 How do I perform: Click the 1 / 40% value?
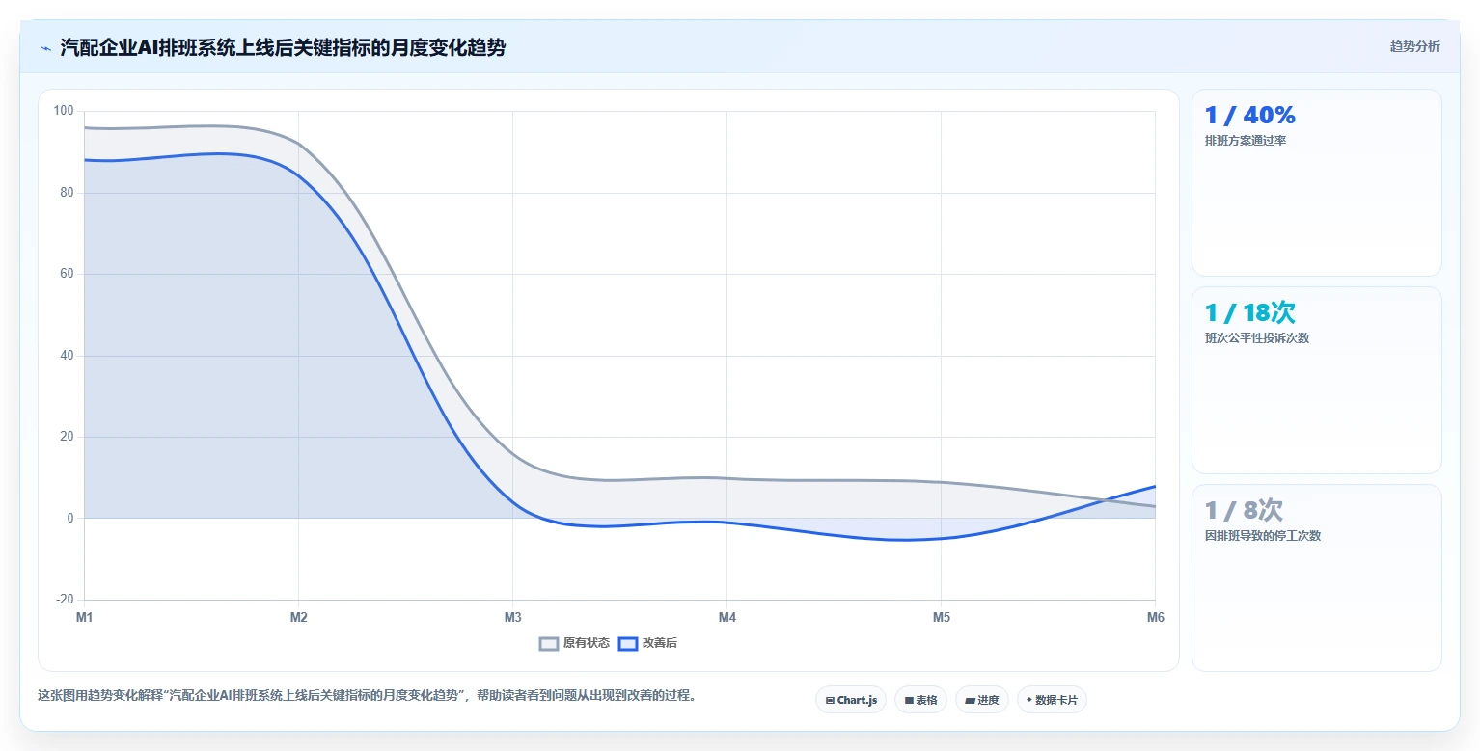coord(1249,116)
